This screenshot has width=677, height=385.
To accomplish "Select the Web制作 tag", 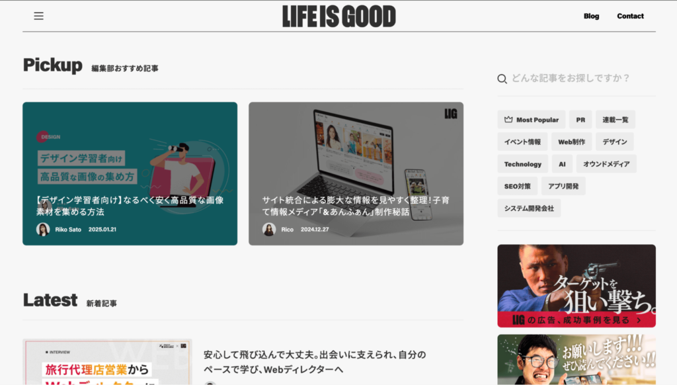I will [571, 142].
